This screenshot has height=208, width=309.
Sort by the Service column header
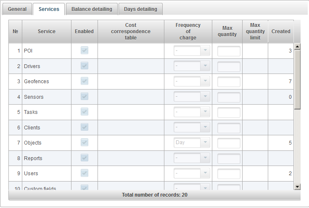coord(46,32)
